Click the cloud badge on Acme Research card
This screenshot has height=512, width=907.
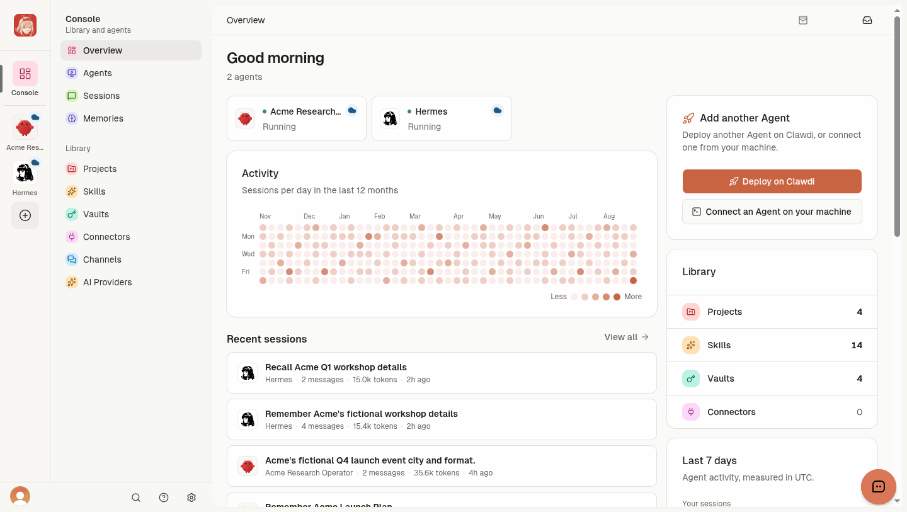click(x=352, y=110)
